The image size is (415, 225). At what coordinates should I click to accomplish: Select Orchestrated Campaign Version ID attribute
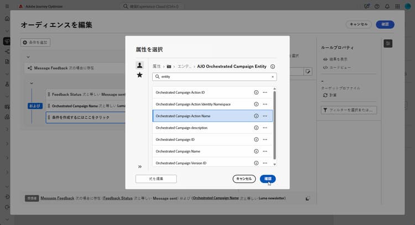tap(212, 163)
